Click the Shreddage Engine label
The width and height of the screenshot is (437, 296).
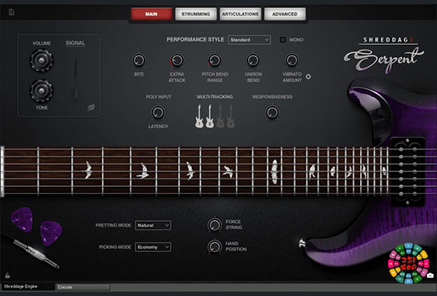coord(20,286)
